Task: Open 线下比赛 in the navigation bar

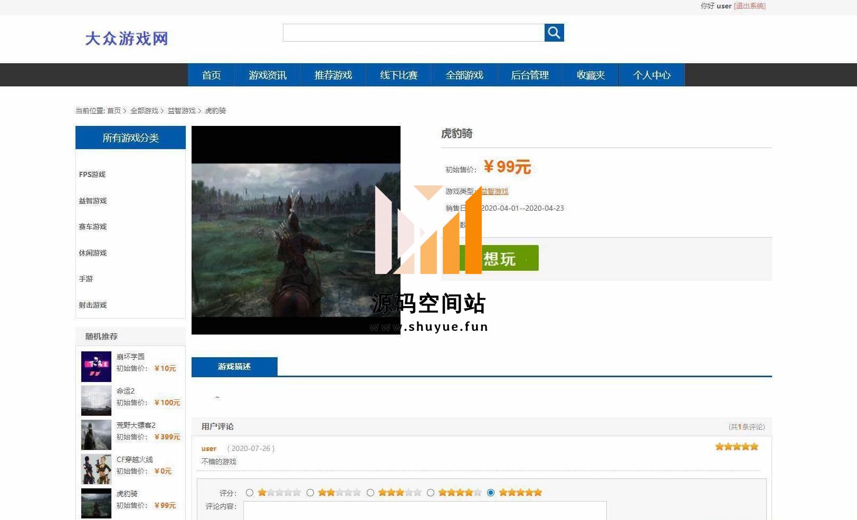Action: 398,75
